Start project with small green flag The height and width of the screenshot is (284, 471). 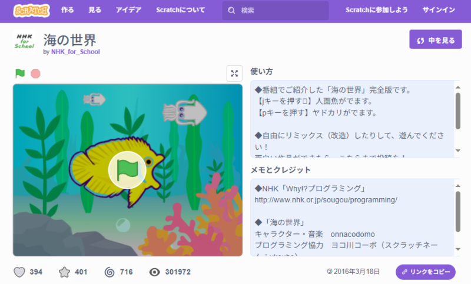click(20, 73)
